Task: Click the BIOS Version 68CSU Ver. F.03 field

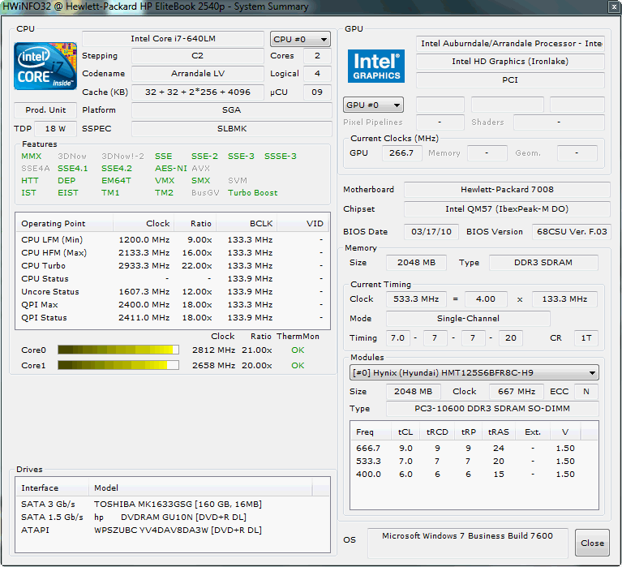Action: click(571, 232)
